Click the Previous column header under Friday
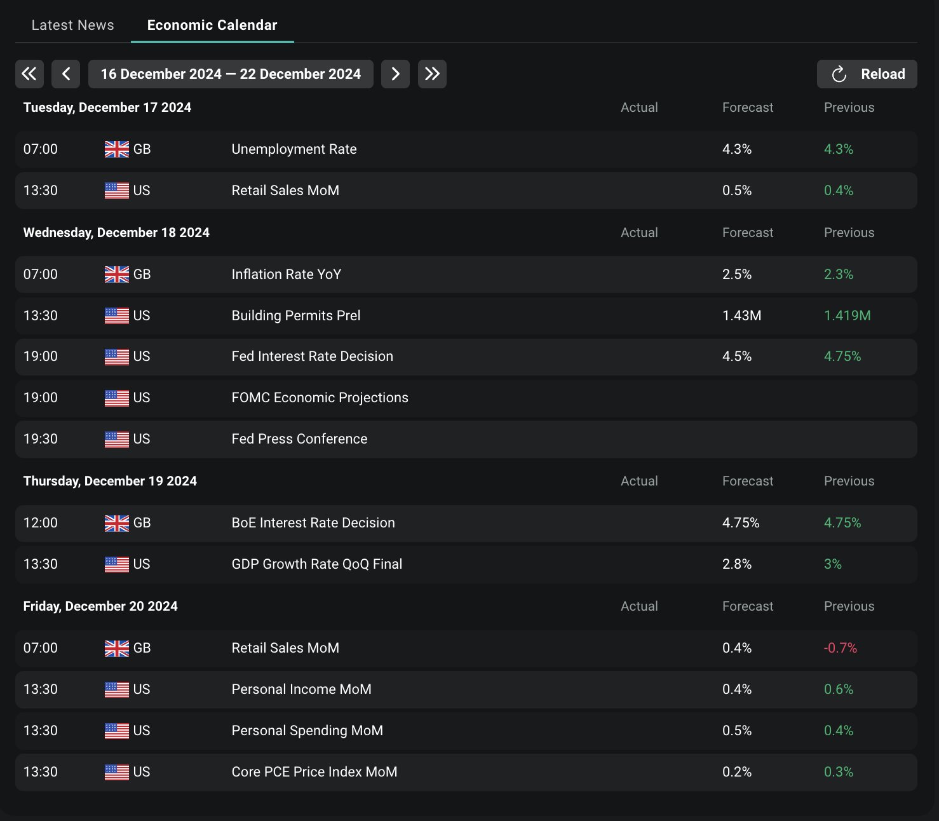Screen dimensions: 939x821 (x=849, y=606)
